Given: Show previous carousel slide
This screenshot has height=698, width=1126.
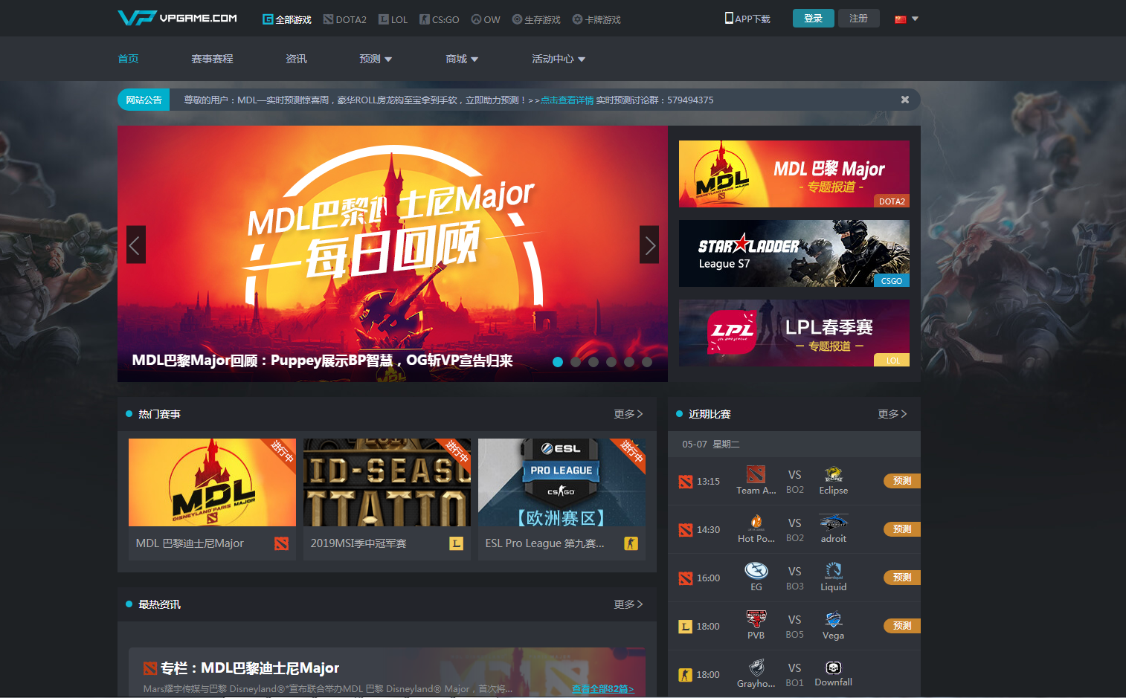Looking at the screenshot, I should [136, 245].
